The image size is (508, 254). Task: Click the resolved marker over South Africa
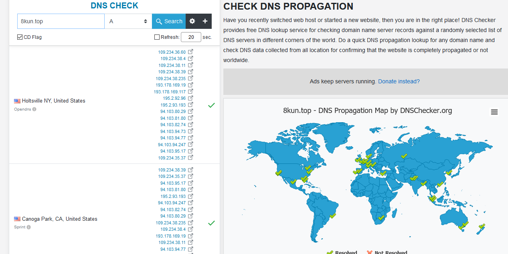point(381,218)
